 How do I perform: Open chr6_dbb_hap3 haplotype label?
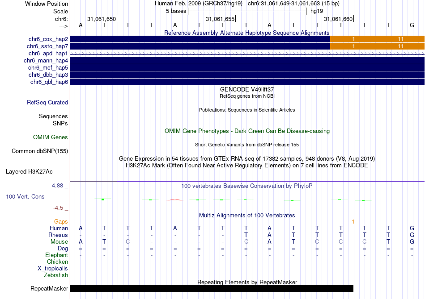click(x=48, y=75)
